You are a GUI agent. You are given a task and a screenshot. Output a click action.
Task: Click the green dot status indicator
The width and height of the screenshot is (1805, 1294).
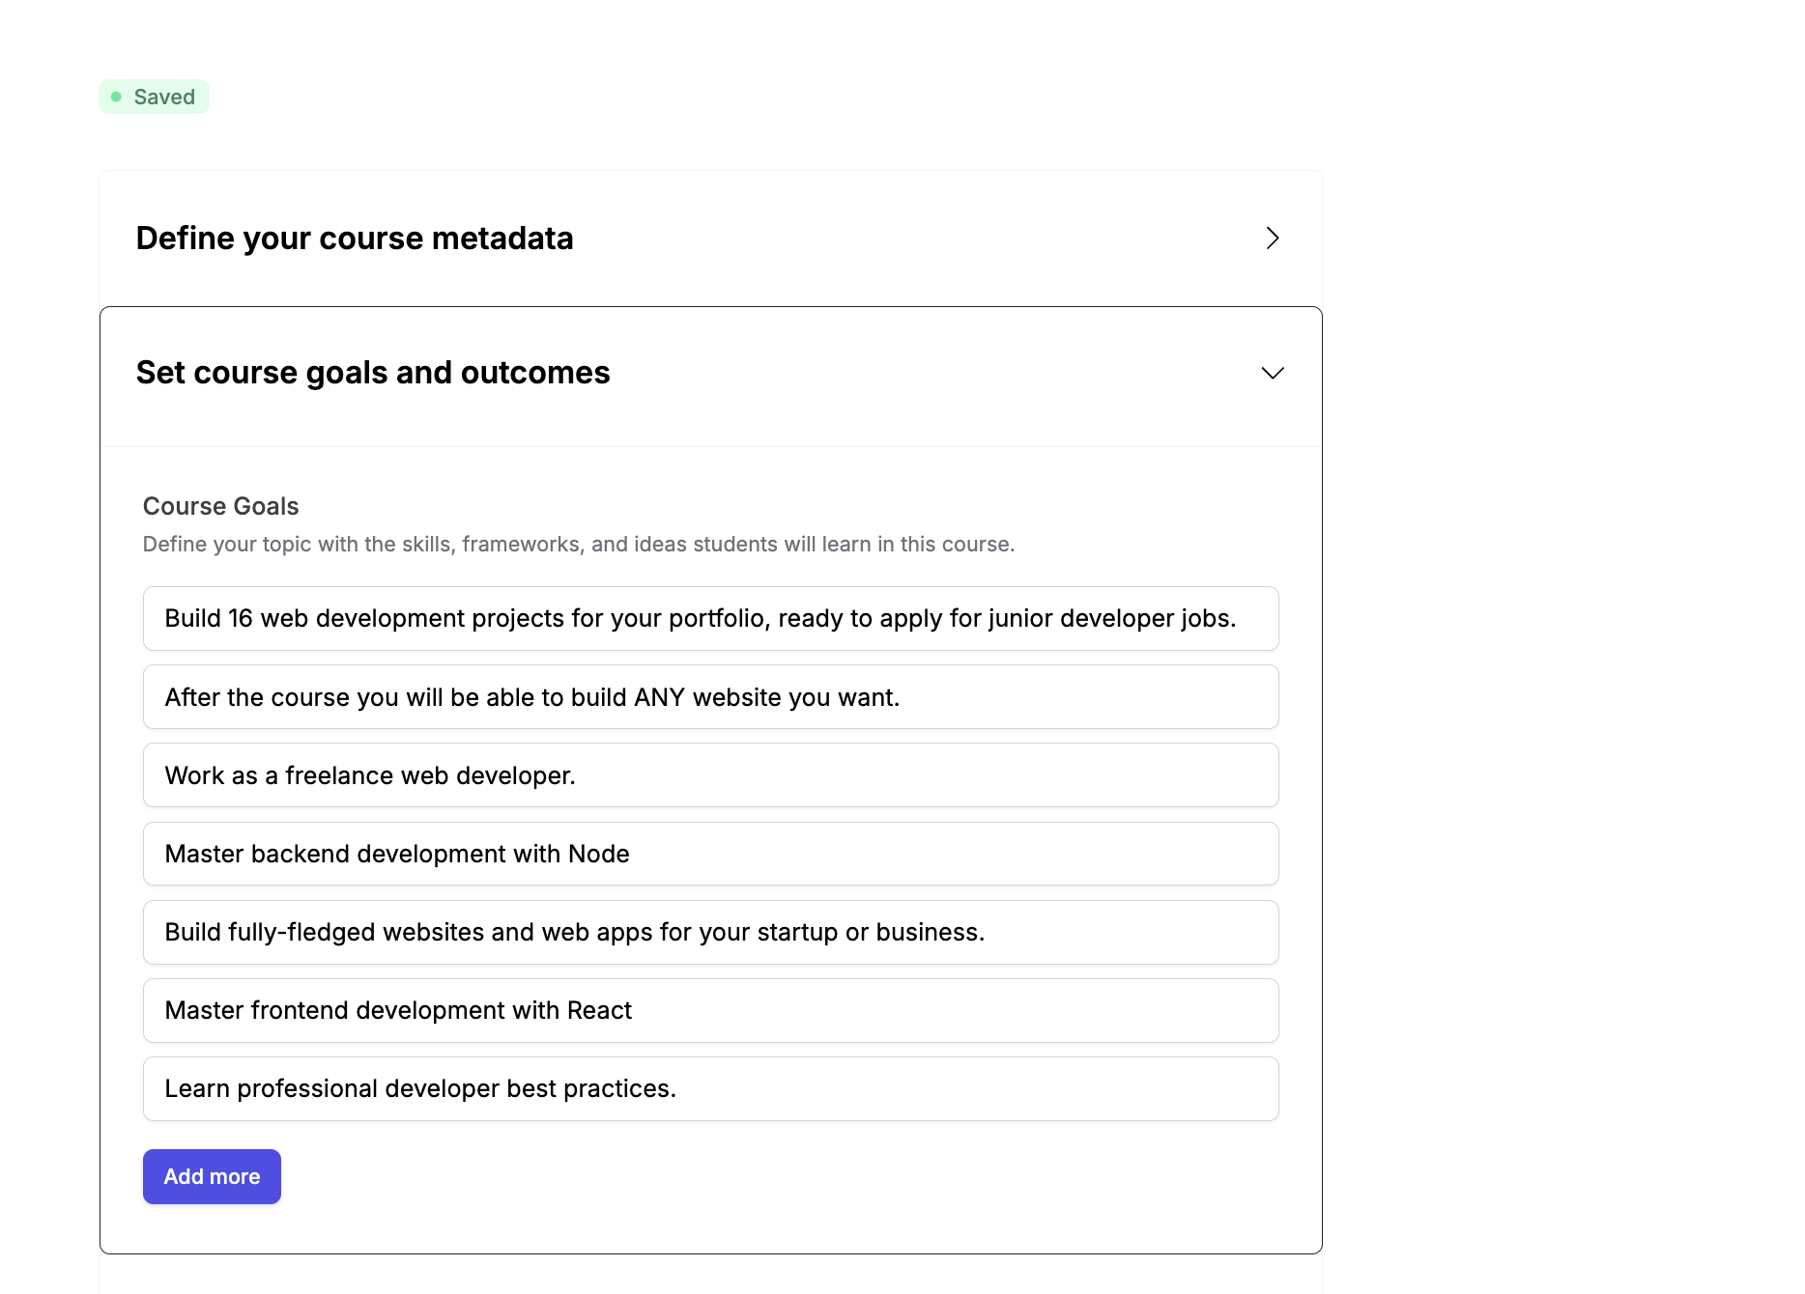click(x=117, y=97)
